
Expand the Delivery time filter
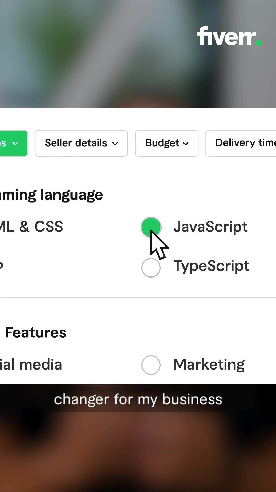click(x=240, y=143)
